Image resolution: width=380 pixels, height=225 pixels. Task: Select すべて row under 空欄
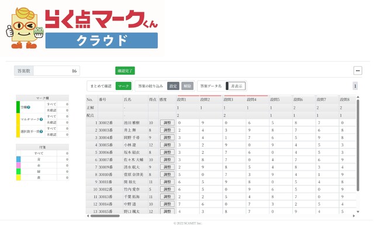(57, 104)
